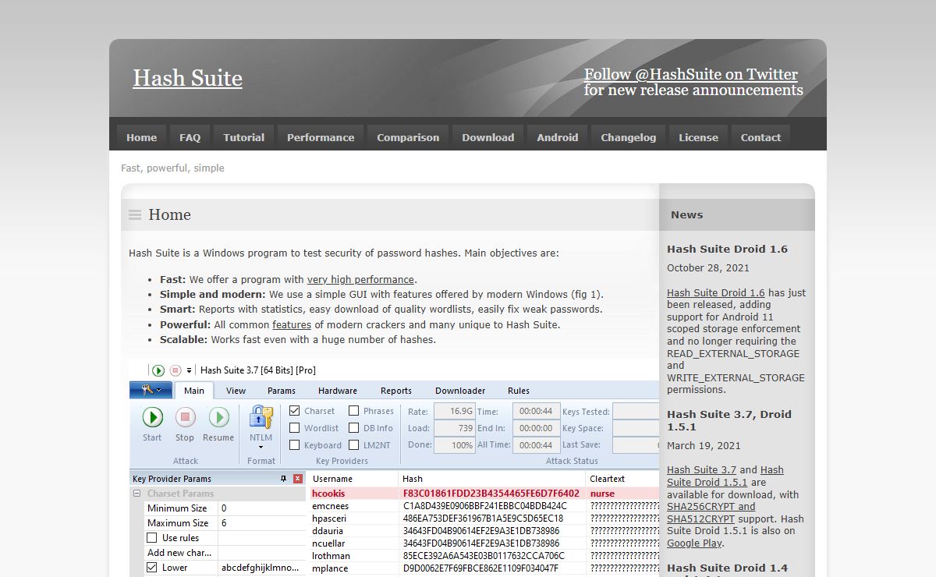
Task: Open the Google Play link in News
Action: [694, 543]
